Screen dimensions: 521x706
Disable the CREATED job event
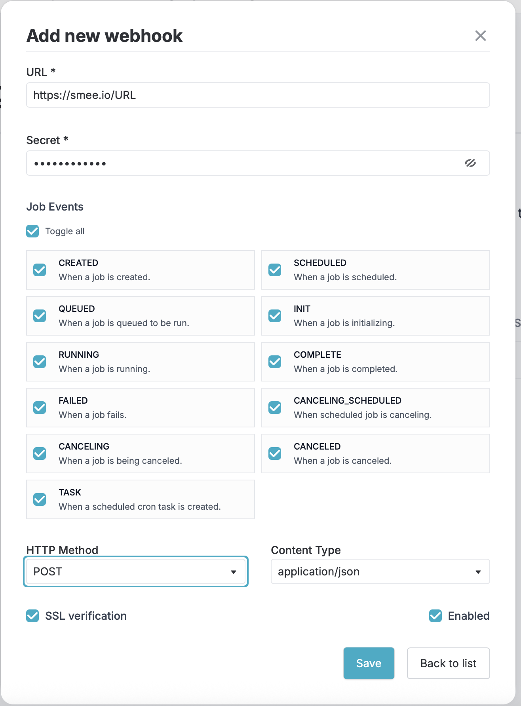pos(40,270)
